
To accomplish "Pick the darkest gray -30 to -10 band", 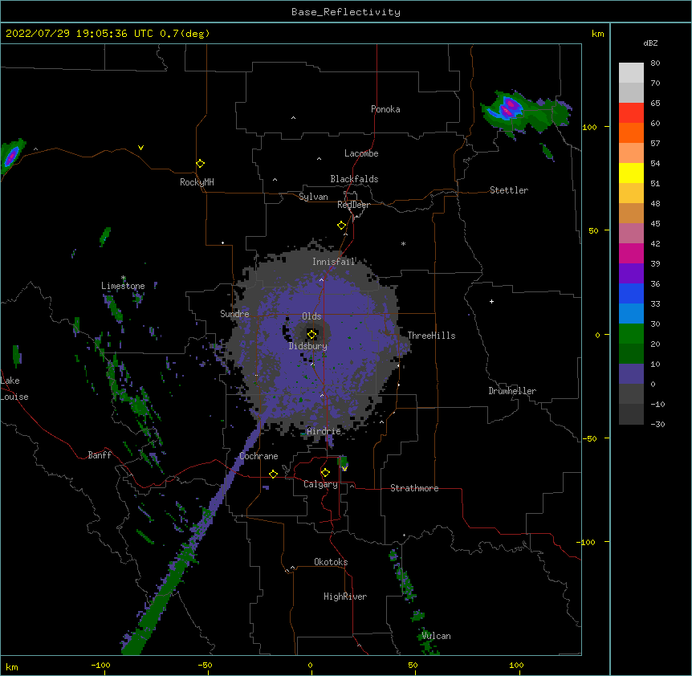I will click(x=631, y=414).
